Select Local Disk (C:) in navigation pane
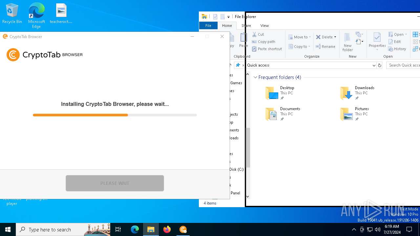The width and height of the screenshot is (420, 236). coord(237,169)
